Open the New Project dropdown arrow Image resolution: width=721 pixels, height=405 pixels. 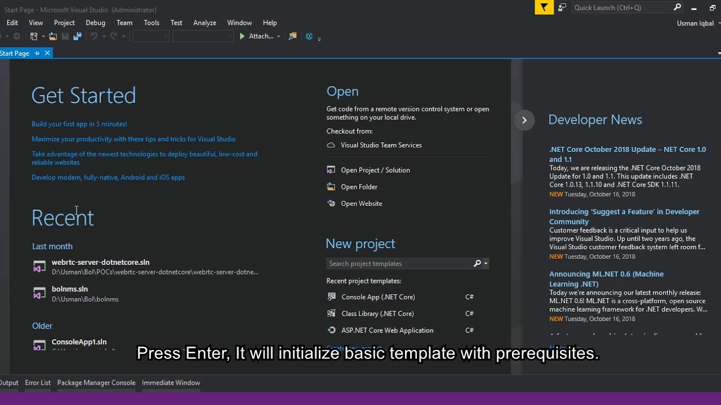tap(42, 37)
